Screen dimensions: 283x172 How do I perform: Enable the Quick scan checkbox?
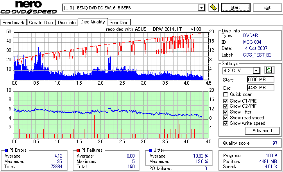tap(226, 94)
